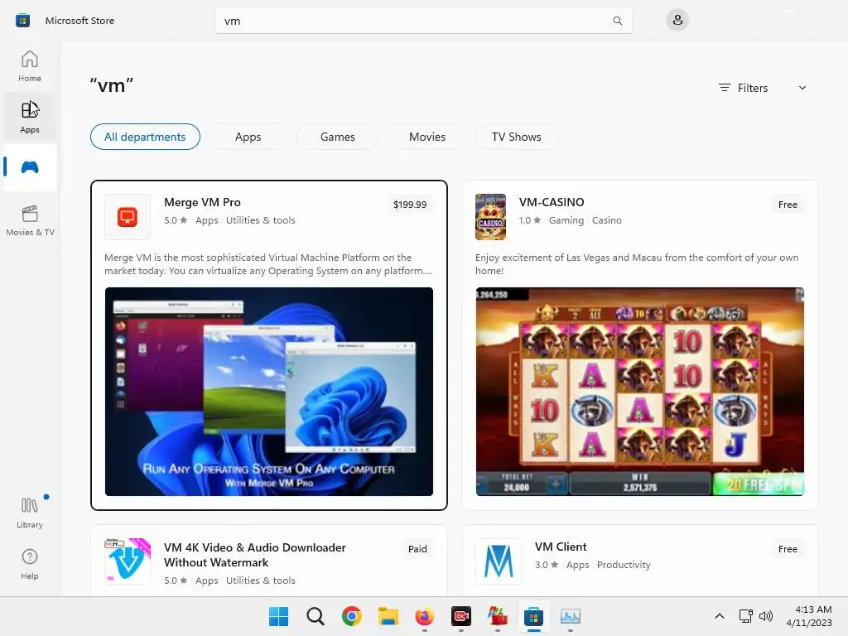Open the Windows Start button

click(x=278, y=616)
